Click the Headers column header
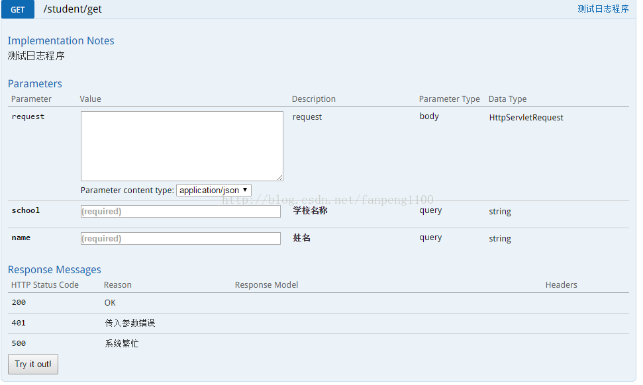 point(561,284)
